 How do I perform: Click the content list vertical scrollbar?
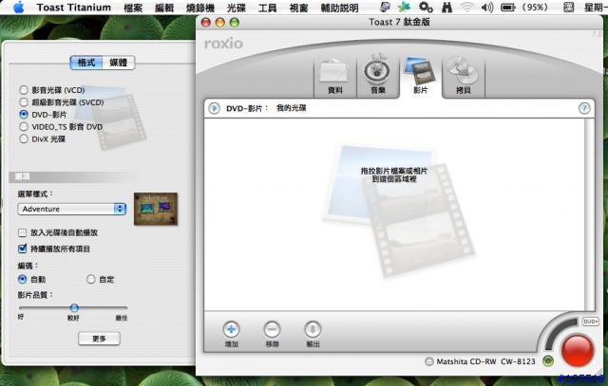click(x=589, y=214)
